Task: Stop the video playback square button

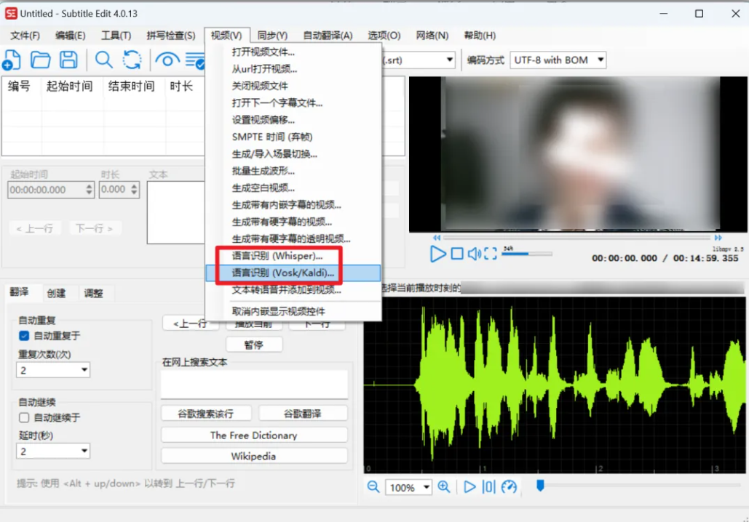Action: point(457,254)
